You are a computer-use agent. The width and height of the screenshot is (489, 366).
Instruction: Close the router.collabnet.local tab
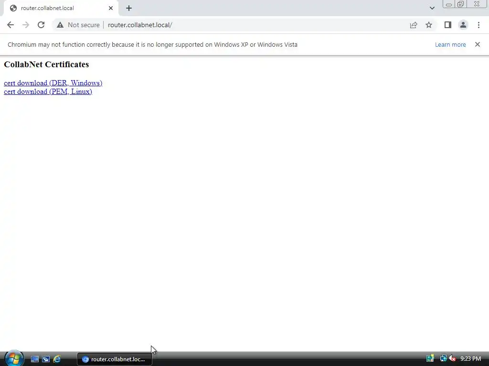pyautogui.click(x=111, y=8)
